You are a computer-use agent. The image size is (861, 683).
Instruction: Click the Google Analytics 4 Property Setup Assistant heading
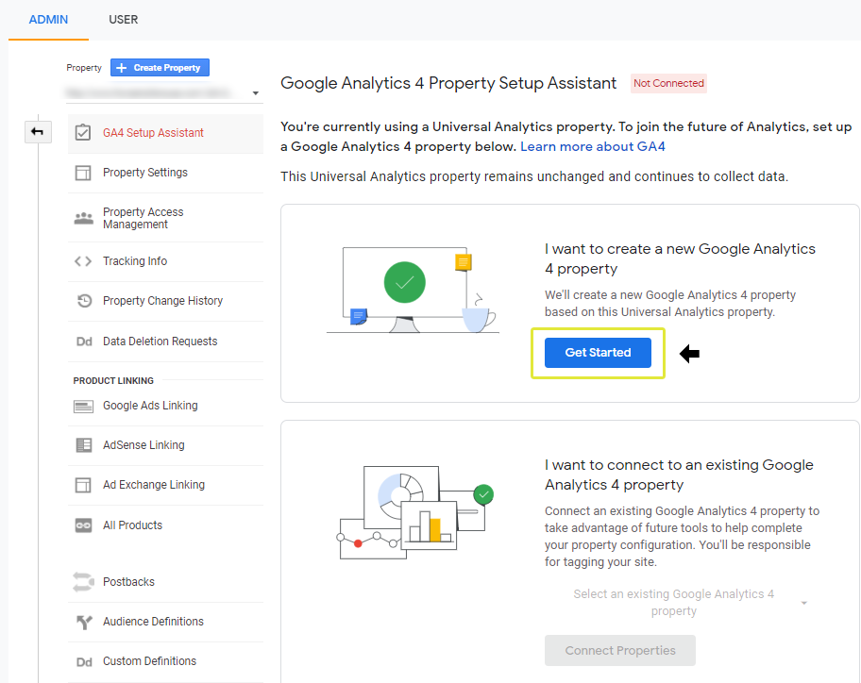coord(448,83)
